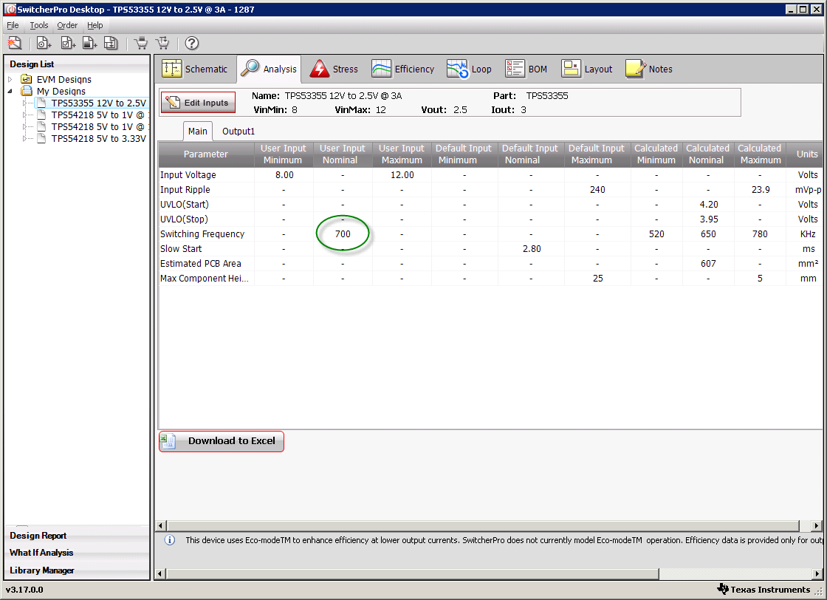
Task: Click the add design with disc icon
Action: click(x=44, y=44)
